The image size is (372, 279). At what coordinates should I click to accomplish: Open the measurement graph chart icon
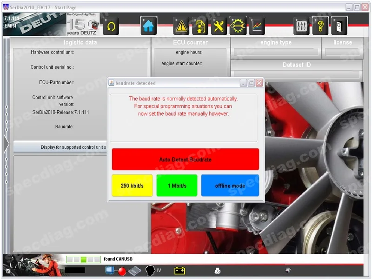tap(257, 26)
